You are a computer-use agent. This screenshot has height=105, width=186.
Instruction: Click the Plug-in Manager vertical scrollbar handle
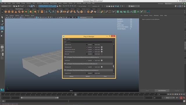coord(114,66)
